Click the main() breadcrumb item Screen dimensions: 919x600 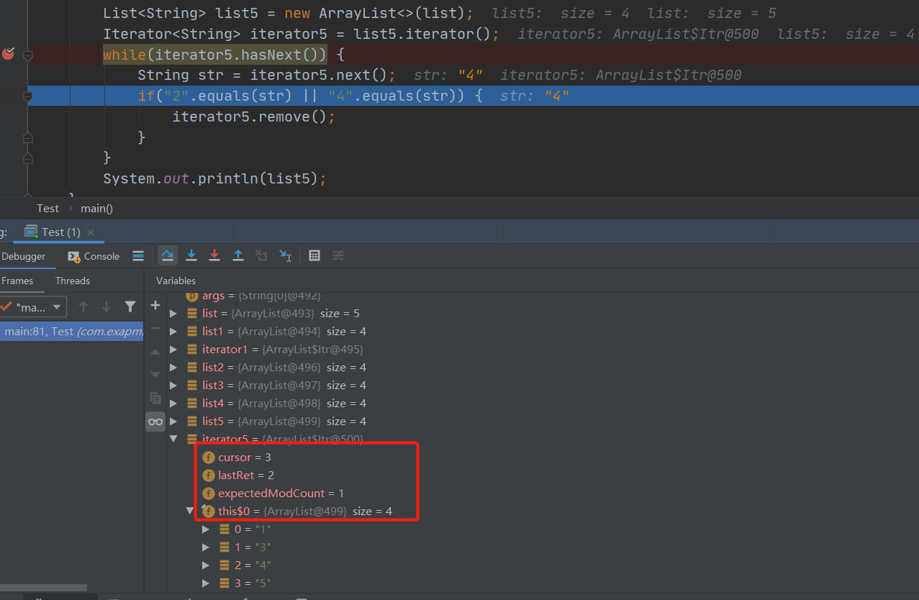(96, 208)
